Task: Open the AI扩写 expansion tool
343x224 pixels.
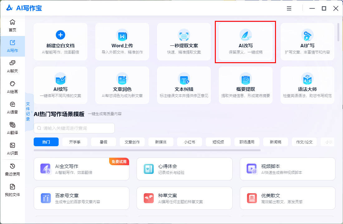Action: tap(307, 42)
